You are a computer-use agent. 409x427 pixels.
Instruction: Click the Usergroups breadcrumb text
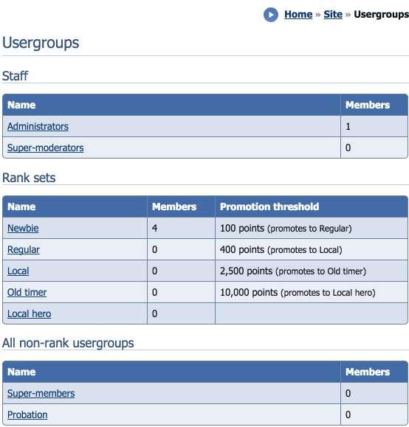click(x=381, y=14)
